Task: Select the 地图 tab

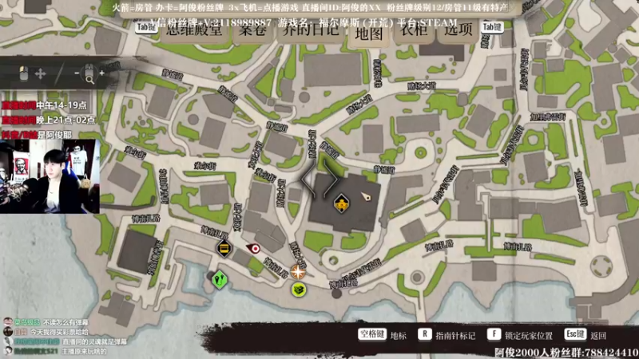Action: click(x=369, y=33)
